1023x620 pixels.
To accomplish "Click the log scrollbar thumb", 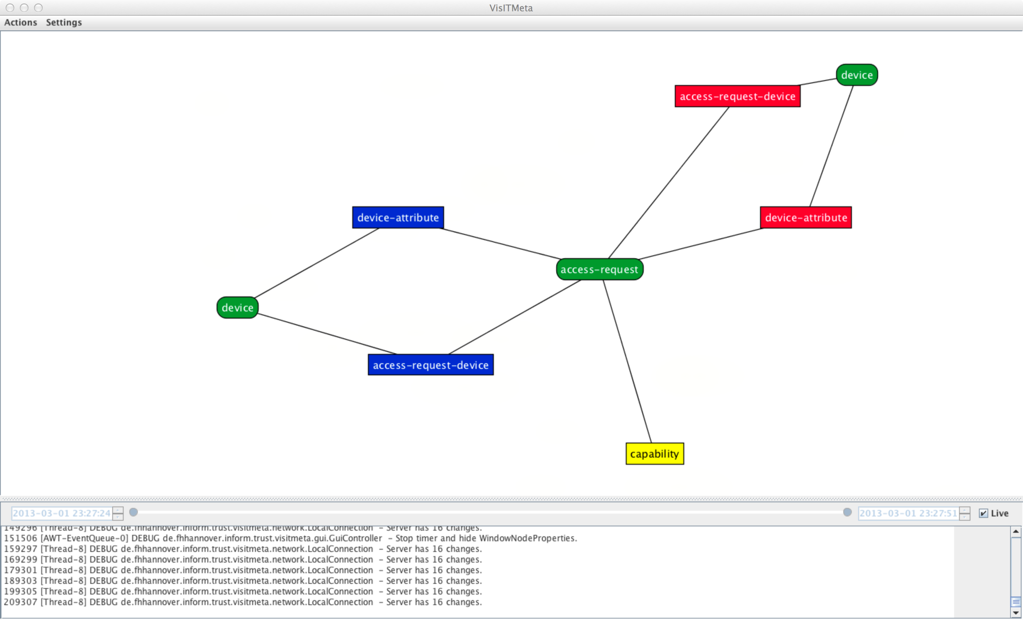I will 1016,602.
